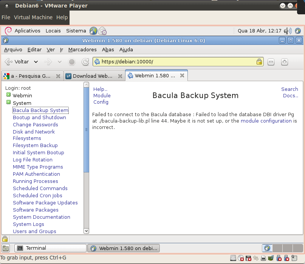The image size is (305, 264).
Task: Click the VMware network adapter status icon
Action: [256, 258]
